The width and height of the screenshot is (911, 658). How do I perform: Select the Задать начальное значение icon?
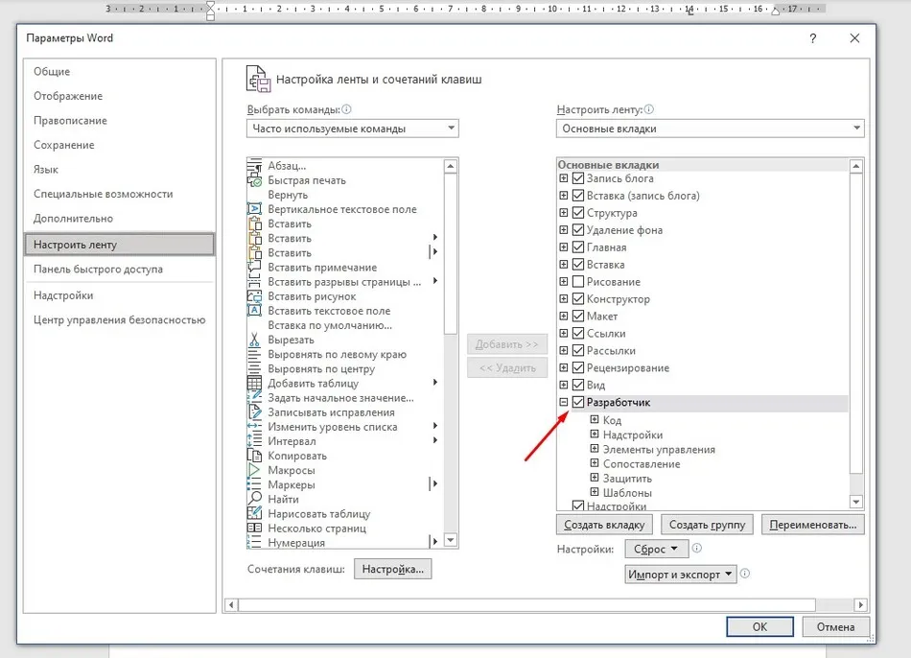pos(254,398)
